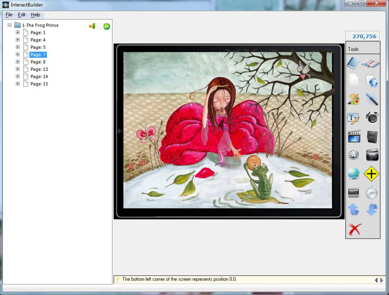The image size is (389, 295).
Task: Select the paint palette image tool
Action: tap(354, 99)
